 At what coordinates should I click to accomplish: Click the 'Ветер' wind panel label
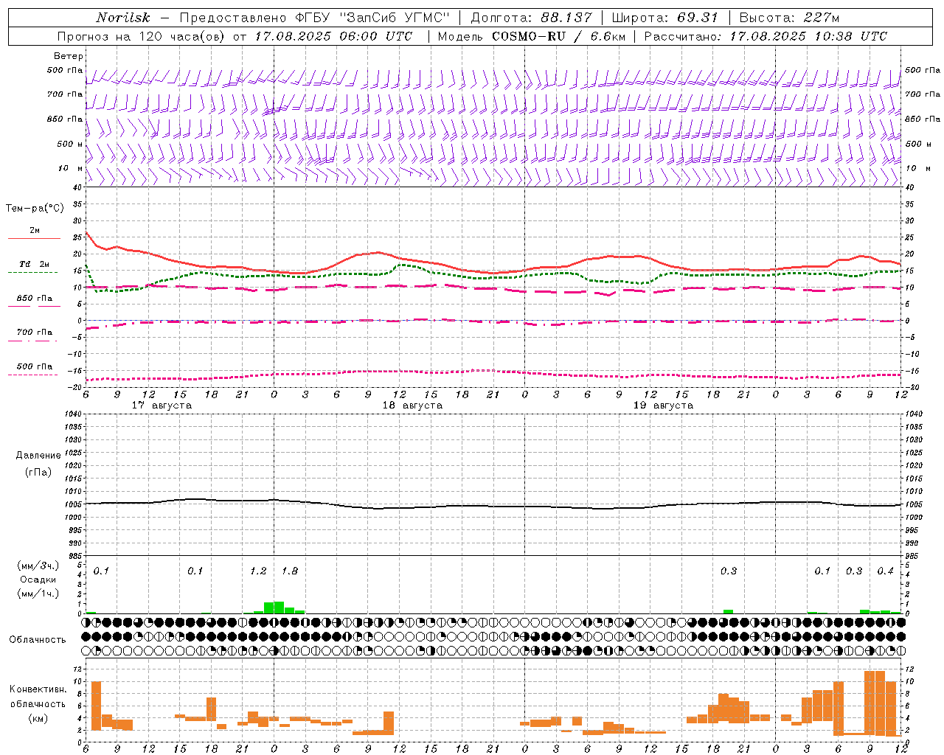click(x=68, y=56)
